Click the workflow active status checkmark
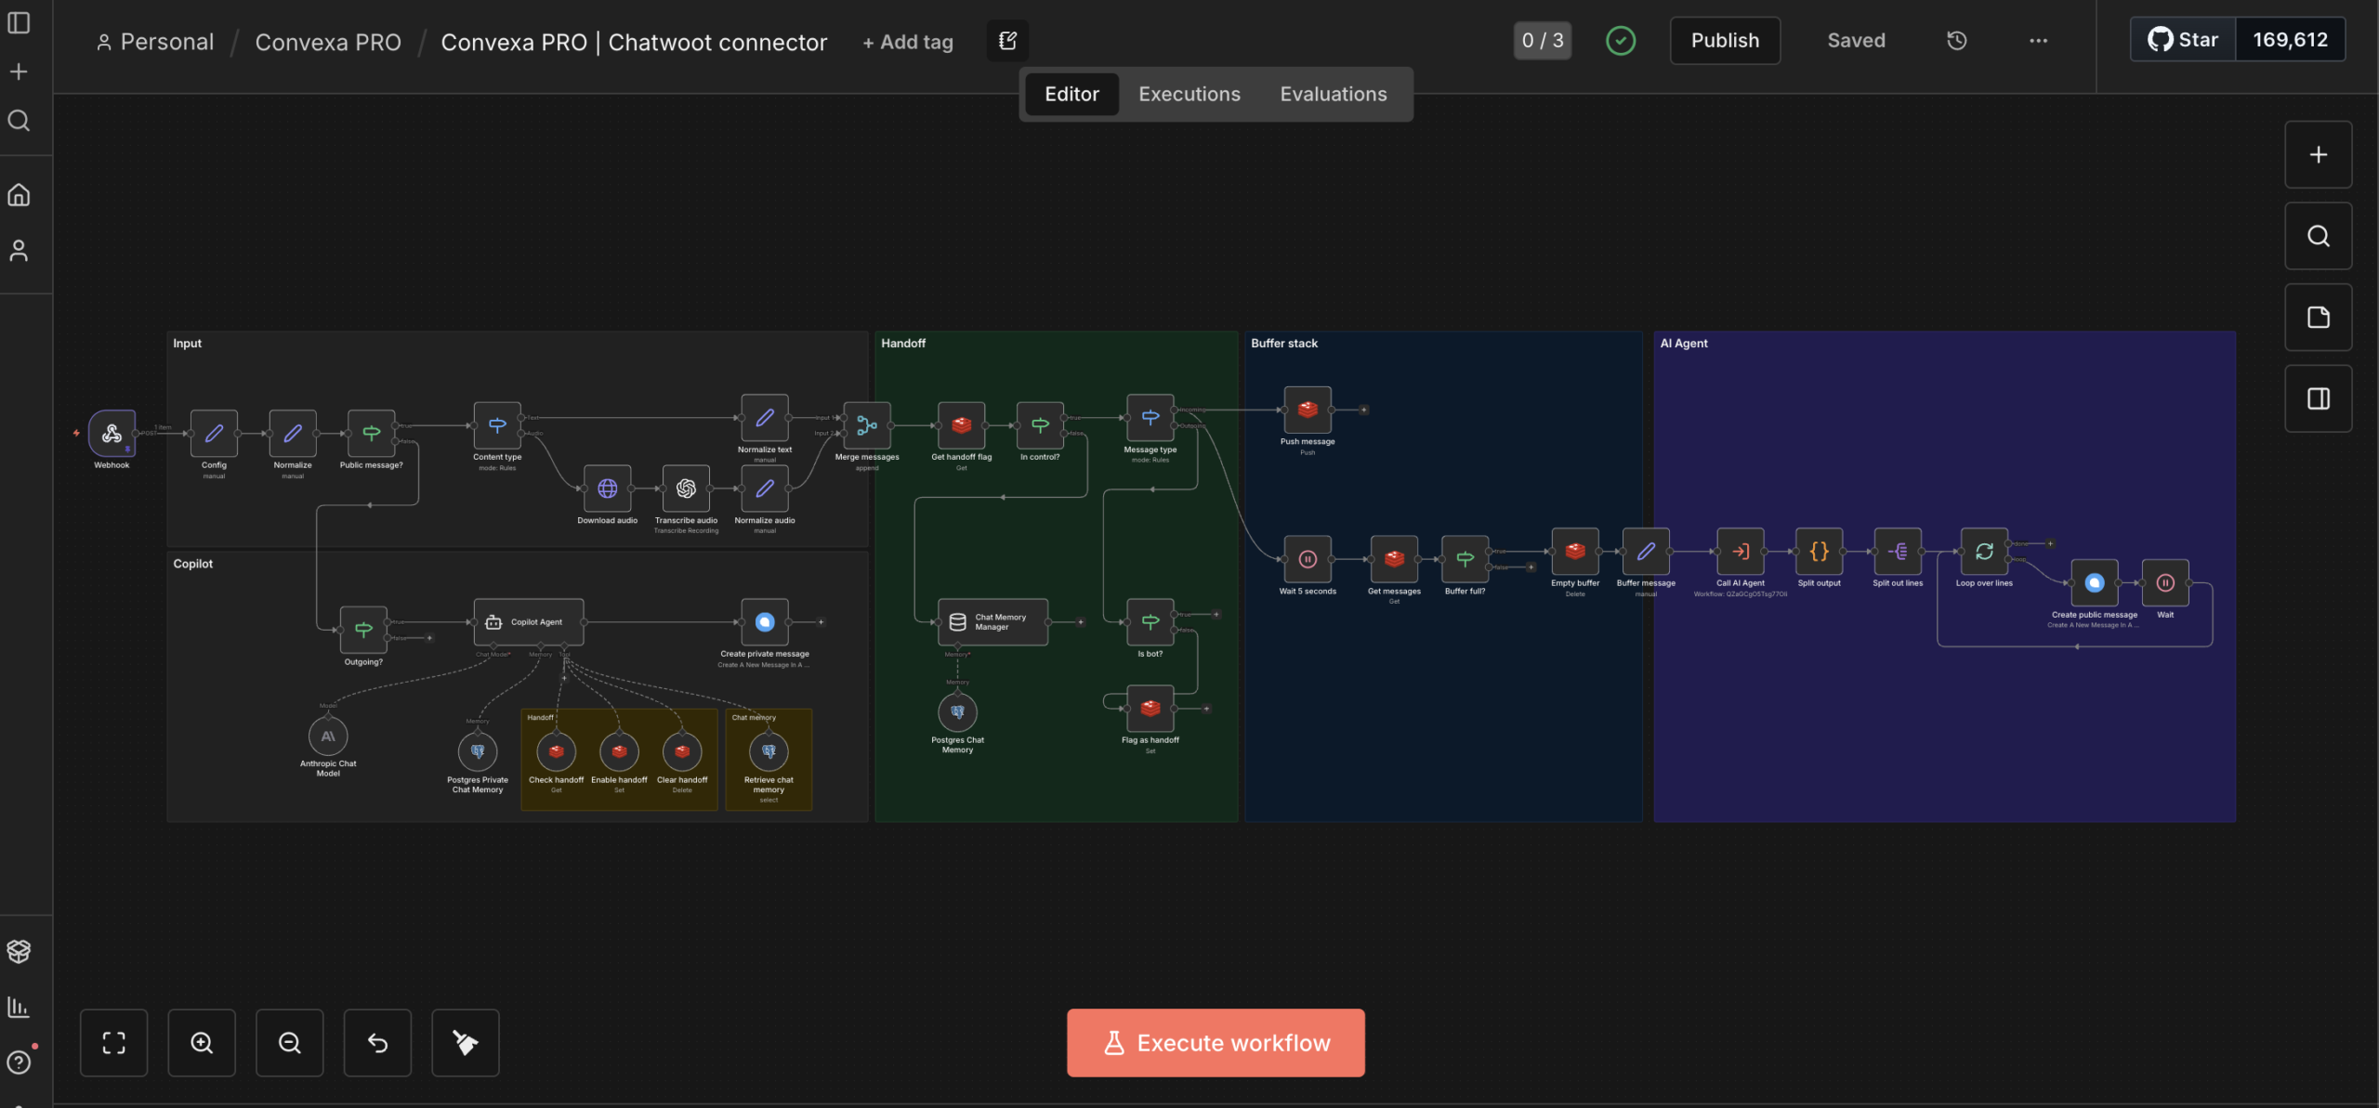Viewport: 2379px width, 1108px height. point(1621,40)
